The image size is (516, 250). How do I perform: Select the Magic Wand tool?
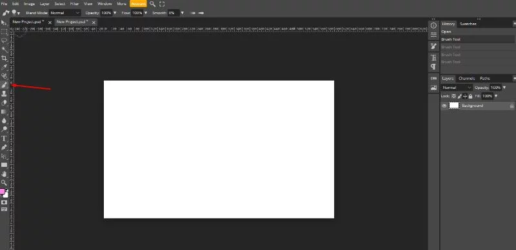(4, 50)
